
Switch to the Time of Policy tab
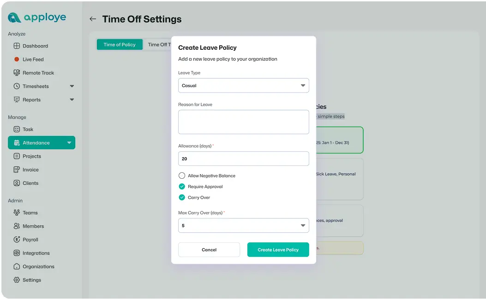click(x=119, y=44)
